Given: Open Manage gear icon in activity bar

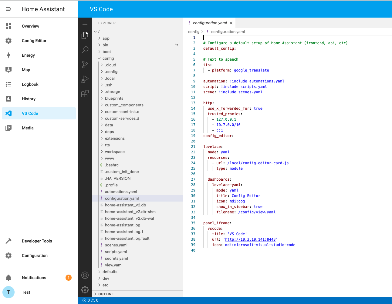Looking at the screenshot, I should click(85, 290).
